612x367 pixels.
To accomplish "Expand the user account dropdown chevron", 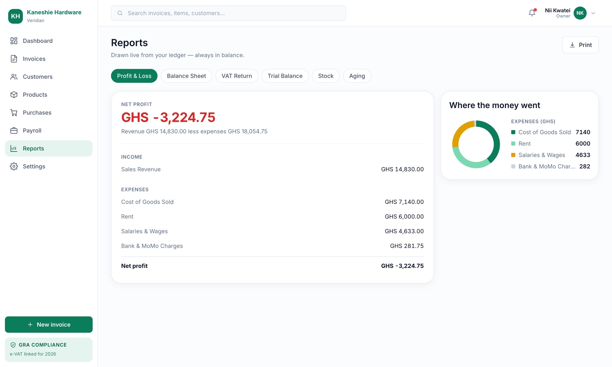I will coord(593,13).
